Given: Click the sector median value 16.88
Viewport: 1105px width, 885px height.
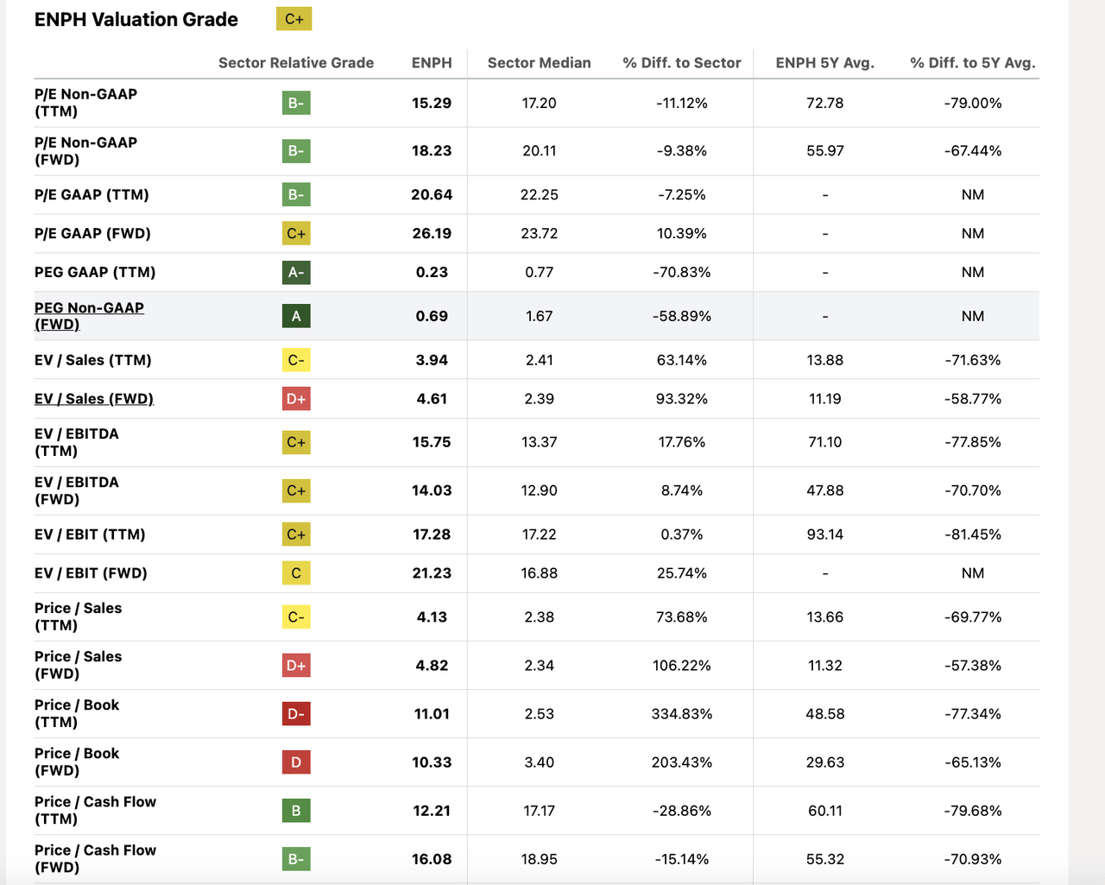Looking at the screenshot, I should [540, 573].
